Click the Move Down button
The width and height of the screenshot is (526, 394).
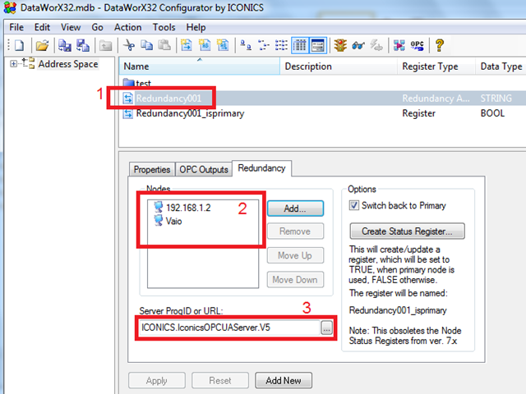click(x=295, y=279)
